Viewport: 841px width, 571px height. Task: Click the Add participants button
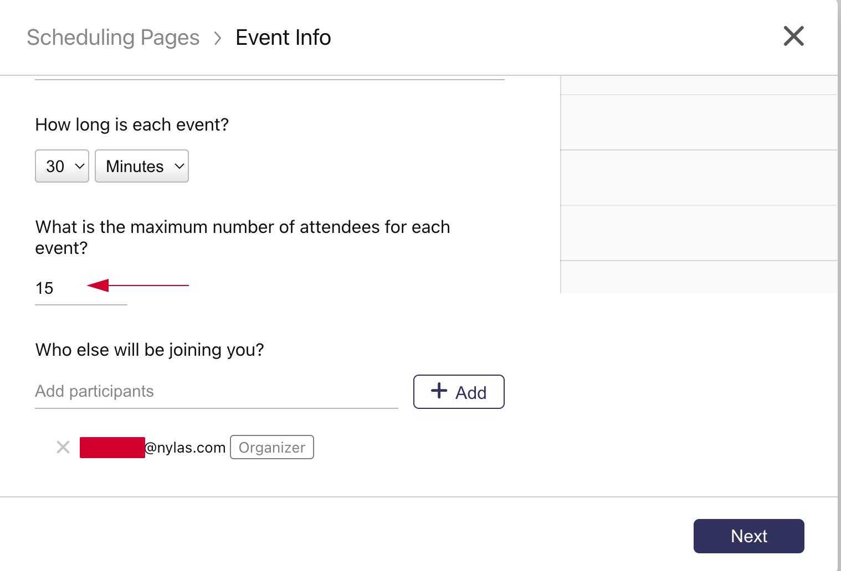pos(458,391)
